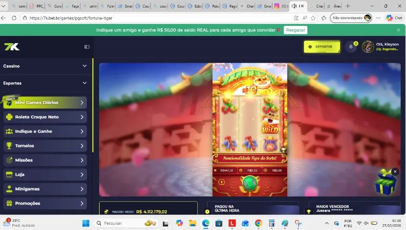406x230 pixels.
Task: Open Google Chrome from taskbar
Action: pos(259,223)
